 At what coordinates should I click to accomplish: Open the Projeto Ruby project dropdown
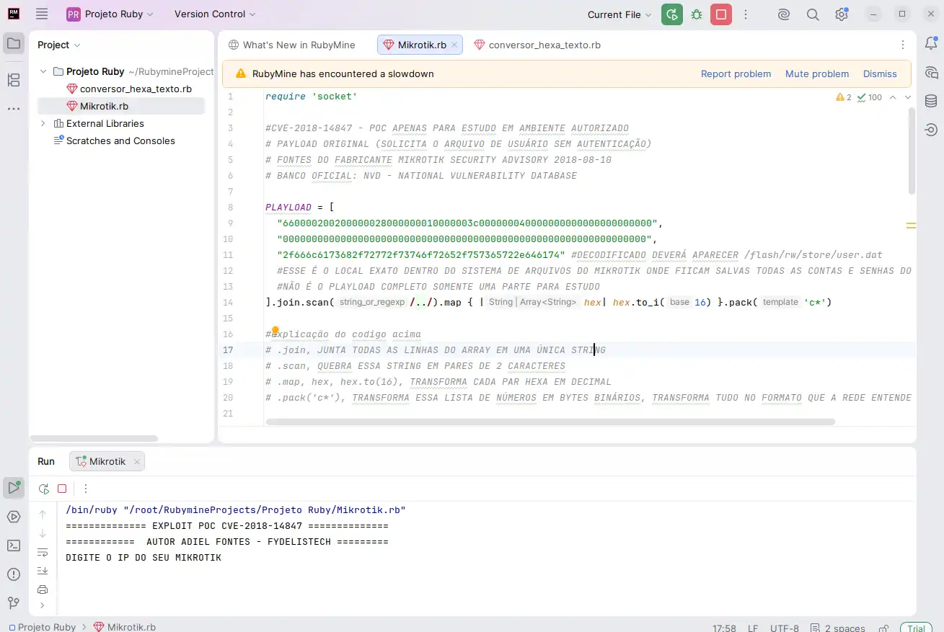click(110, 14)
